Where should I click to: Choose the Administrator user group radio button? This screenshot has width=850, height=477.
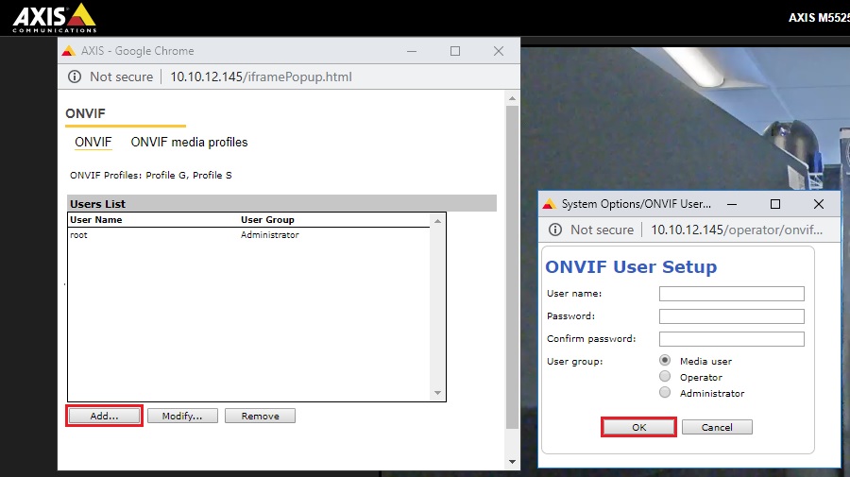(x=665, y=393)
